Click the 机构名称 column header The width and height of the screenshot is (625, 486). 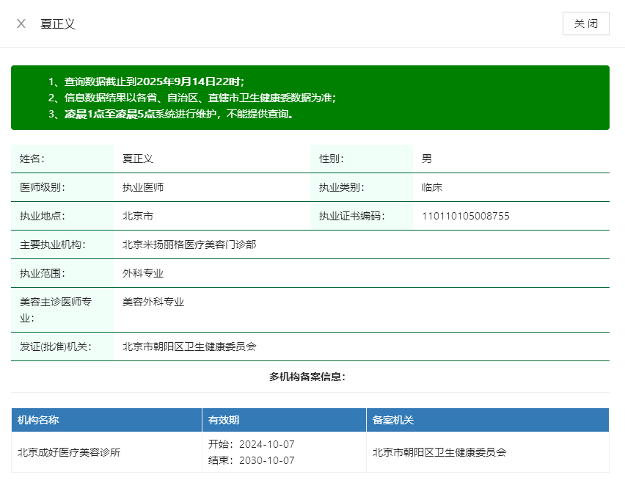(x=38, y=420)
